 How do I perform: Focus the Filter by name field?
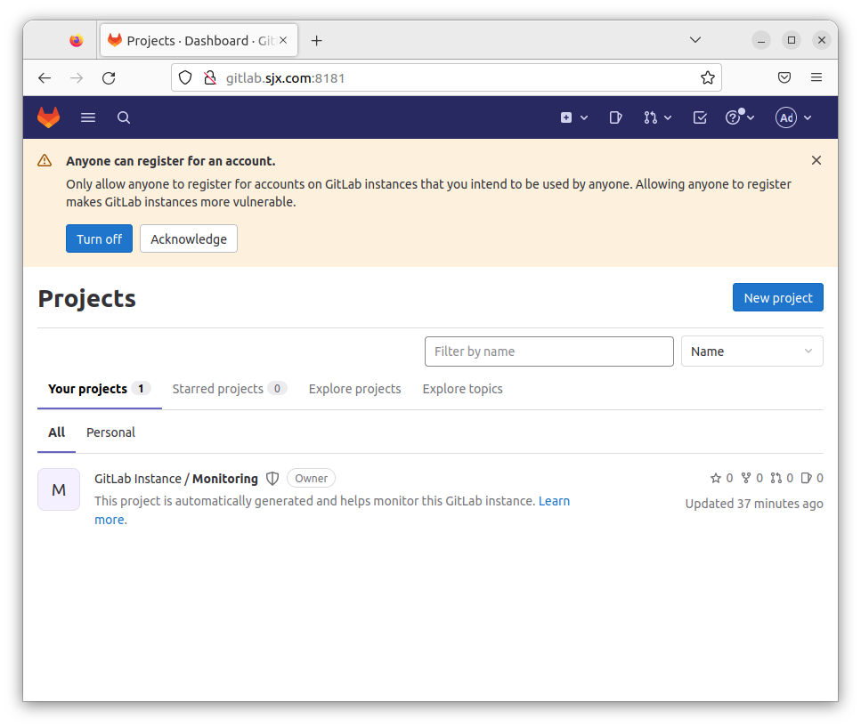pos(548,351)
